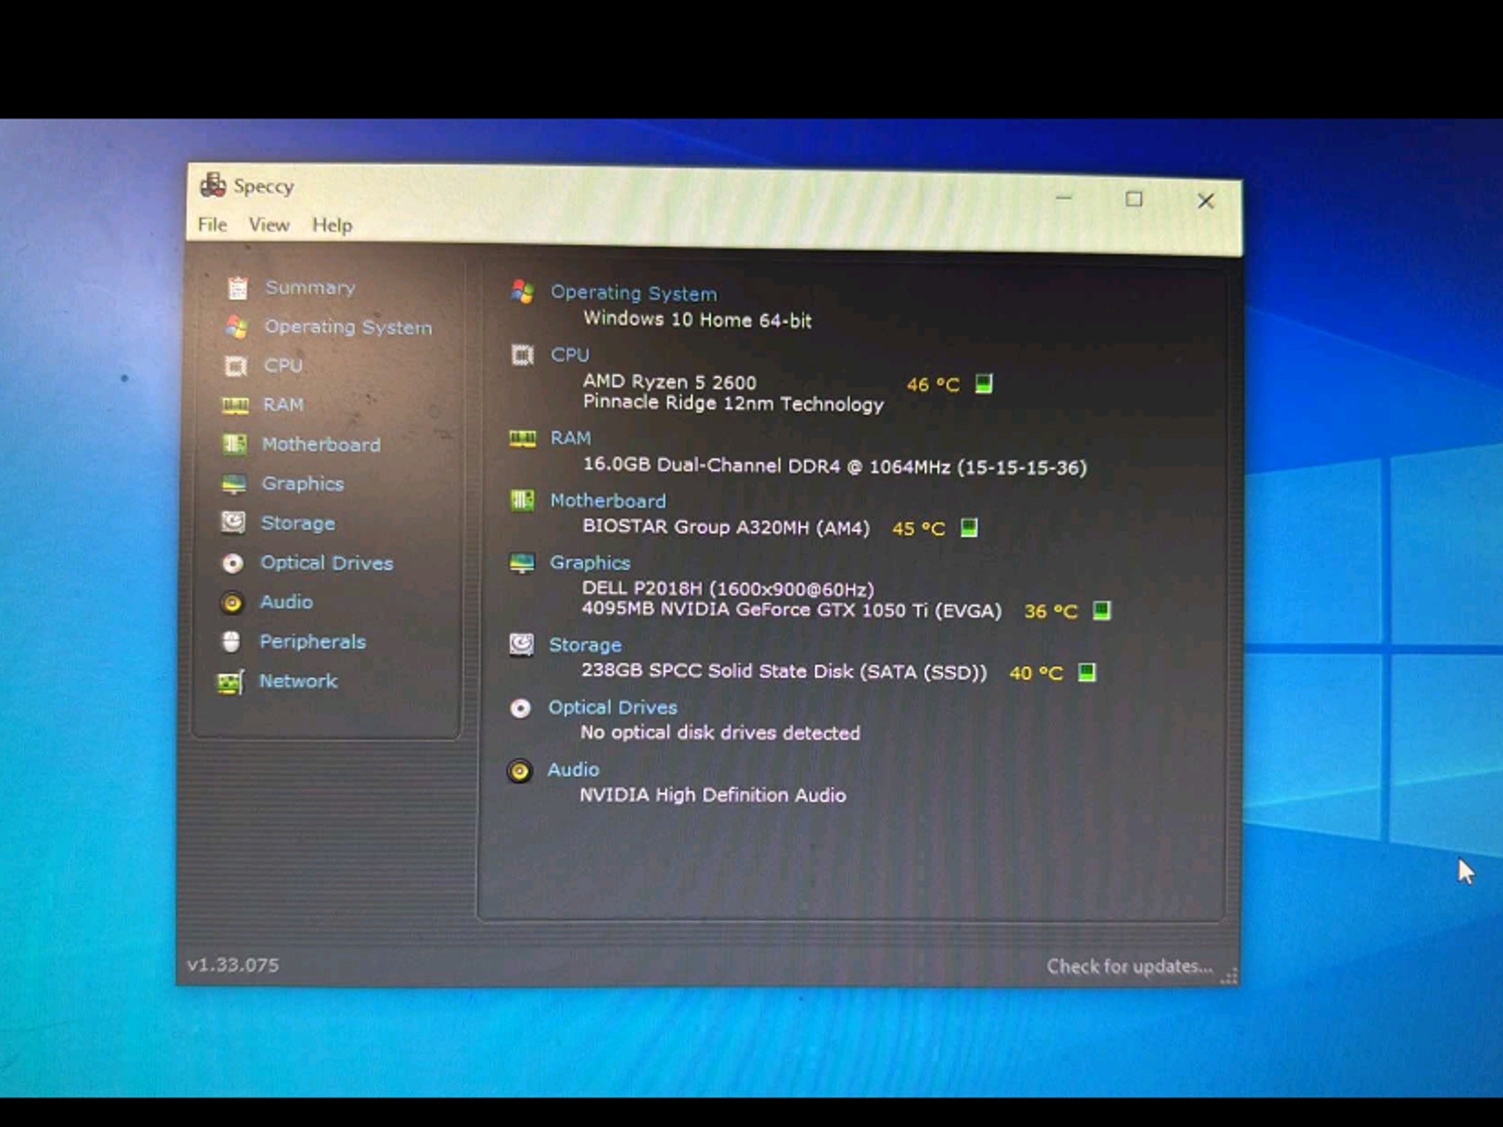Image resolution: width=1503 pixels, height=1127 pixels.
Task: Click the green CPU temperature indicator
Action: 983,384
